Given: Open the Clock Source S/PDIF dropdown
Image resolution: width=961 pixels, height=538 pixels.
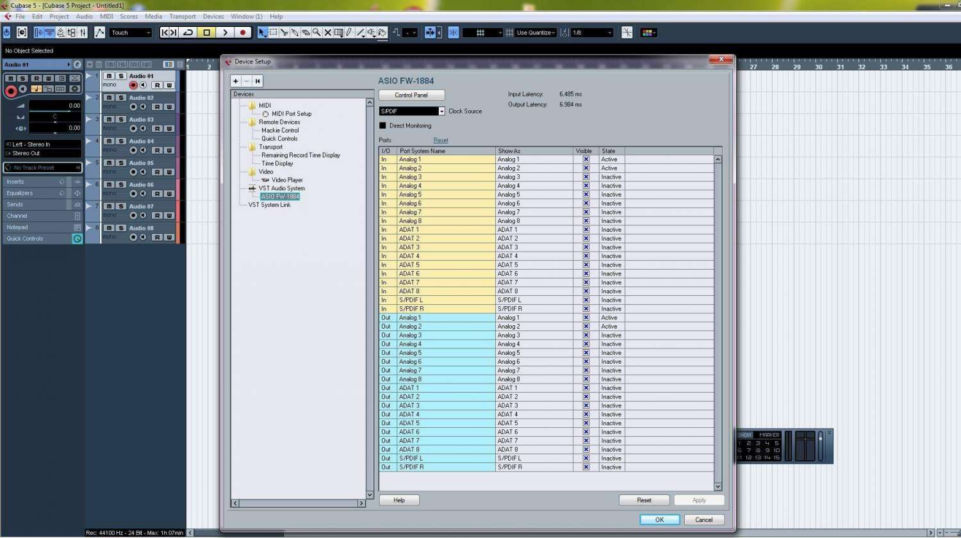Looking at the screenshot, I should tap(441, 111).
